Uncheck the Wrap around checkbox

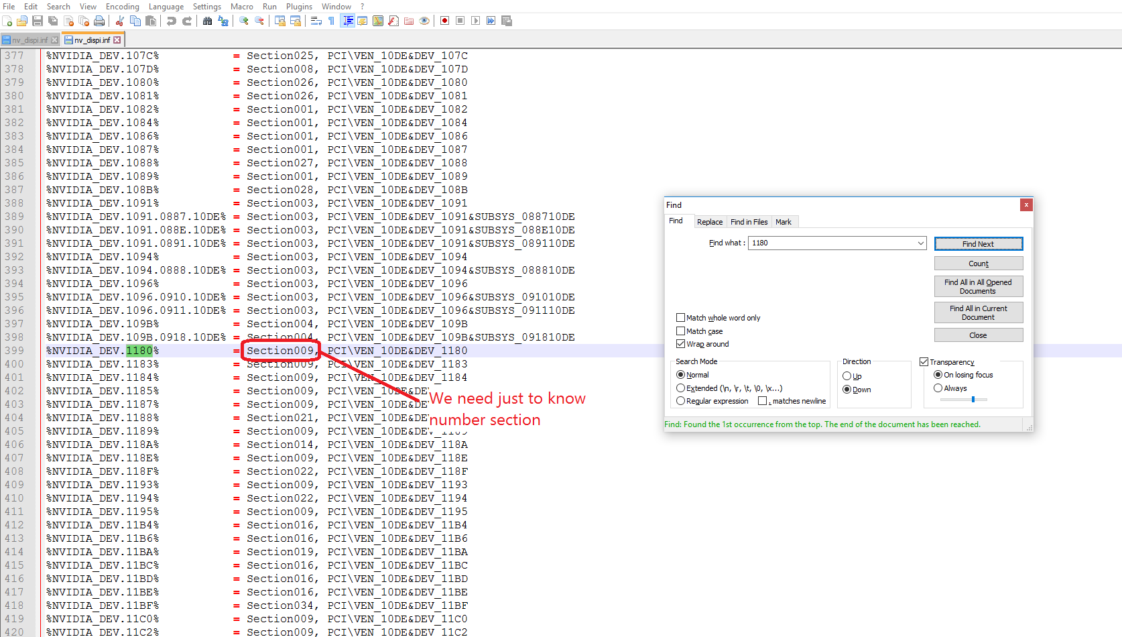tap(680, 344)
